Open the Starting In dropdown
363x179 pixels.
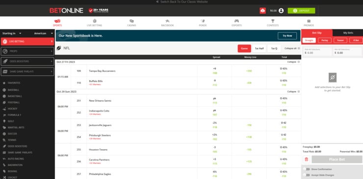[x=12, y=33]
